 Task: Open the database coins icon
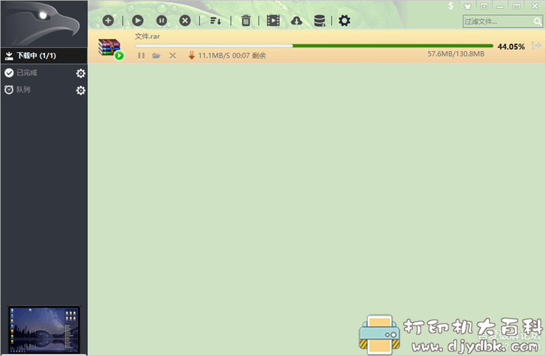[319, 21]
